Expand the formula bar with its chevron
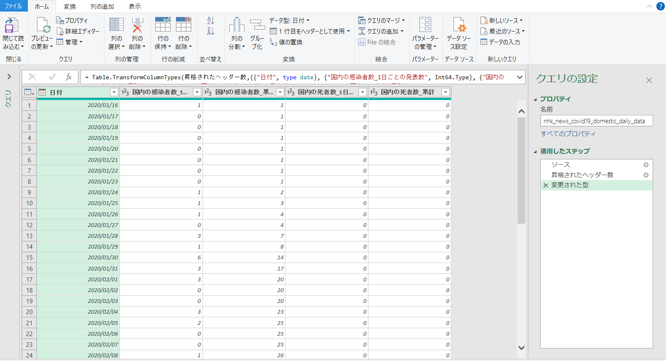 pos(520,77)
